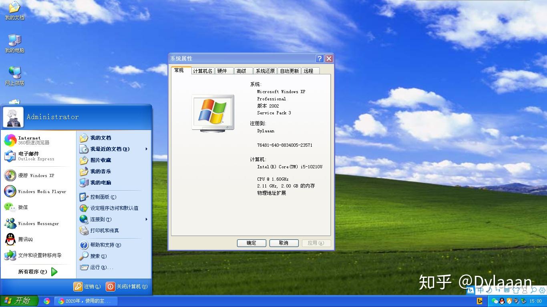
Task: Expand 连接到 submenu arrow
Action: tap(147, 219)
